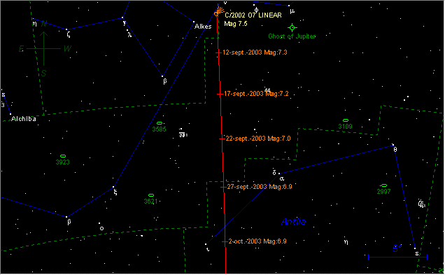Select the alpha star in Antlia
Viewport: 445px width, 275px height.
279,174
